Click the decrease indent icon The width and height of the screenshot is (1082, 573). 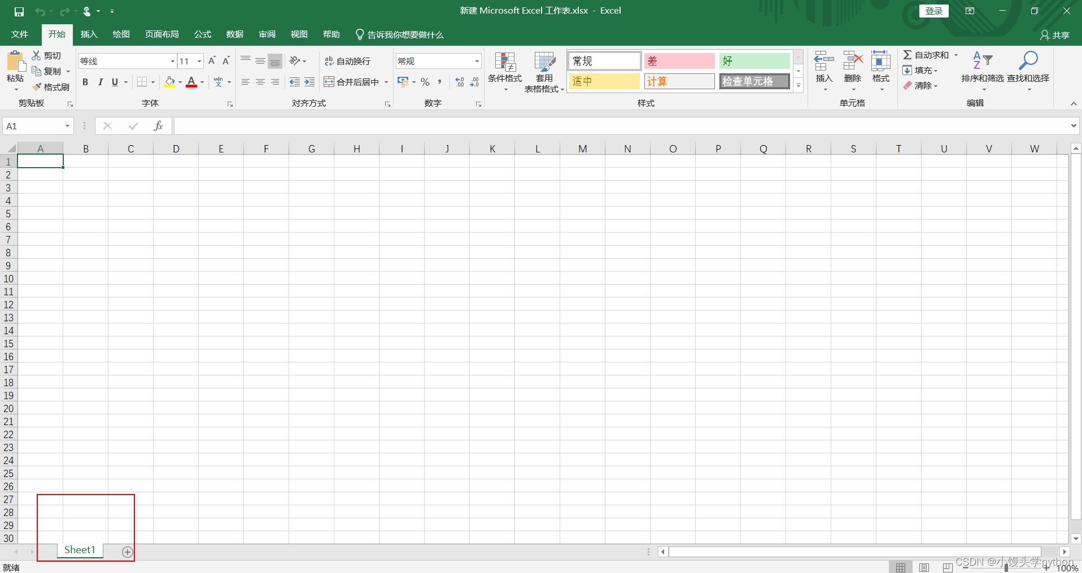point(295,82)
